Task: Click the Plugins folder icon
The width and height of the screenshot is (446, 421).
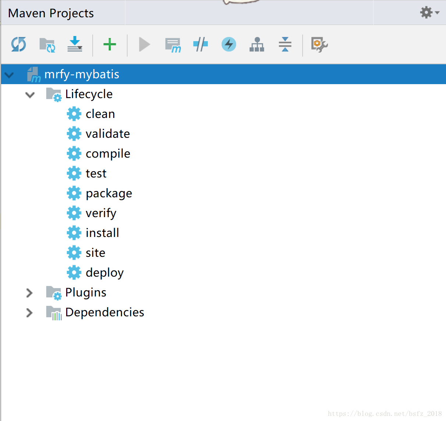Action: coord(54,293)
